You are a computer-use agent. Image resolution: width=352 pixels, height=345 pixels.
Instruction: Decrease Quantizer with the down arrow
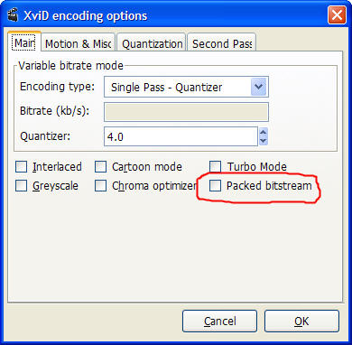264,141
